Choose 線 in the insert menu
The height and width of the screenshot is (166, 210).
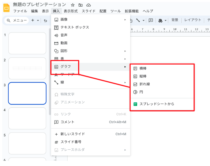click(x=90, y=82)
